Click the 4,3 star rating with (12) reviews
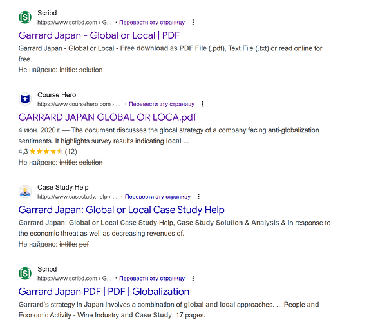Viewport: 378px width, 322px height. click(48, 152)
